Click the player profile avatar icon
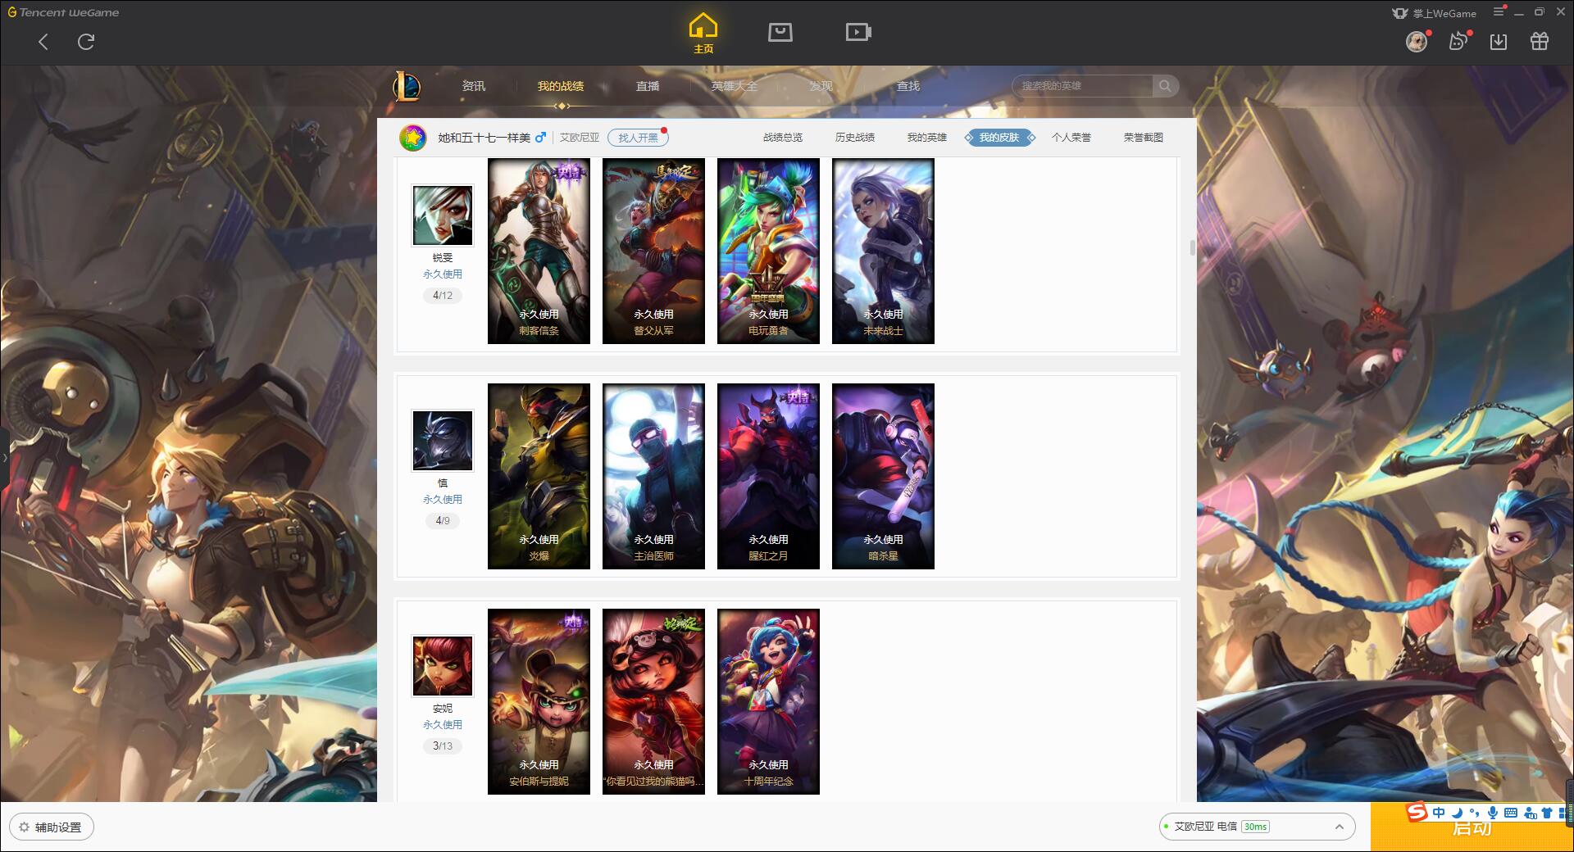 click(413, 138)
